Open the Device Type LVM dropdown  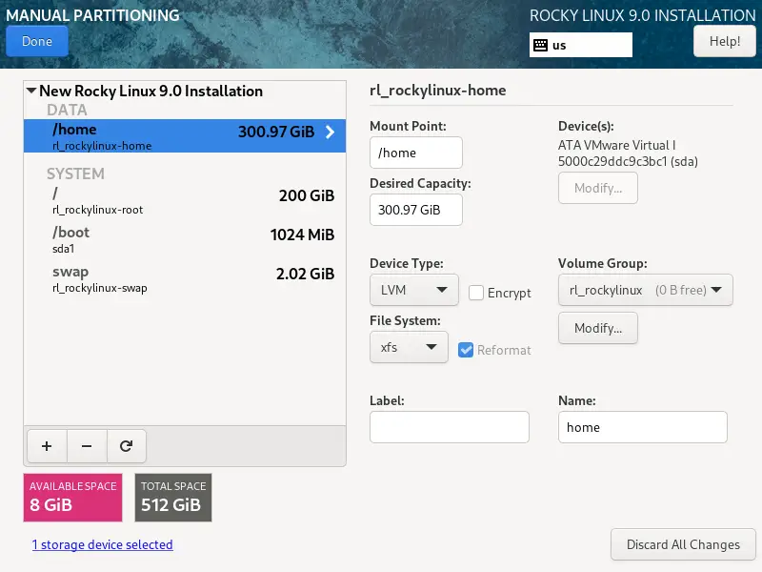coord(414,290)
